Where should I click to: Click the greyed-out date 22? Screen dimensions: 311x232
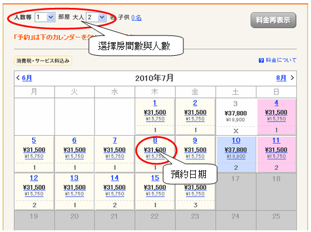click(x=155, y=216)
